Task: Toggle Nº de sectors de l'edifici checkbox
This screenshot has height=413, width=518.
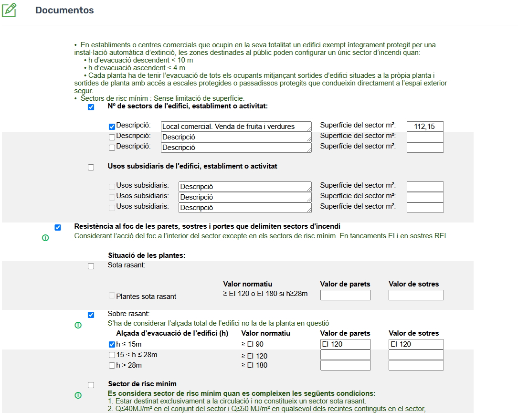Action: (91, 107)
